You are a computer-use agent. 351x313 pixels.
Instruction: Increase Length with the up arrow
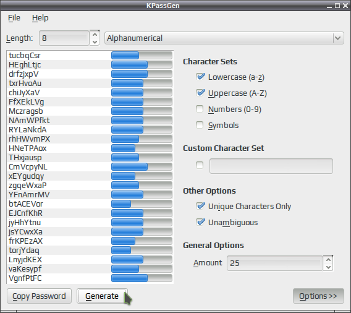tap(95, 34)
